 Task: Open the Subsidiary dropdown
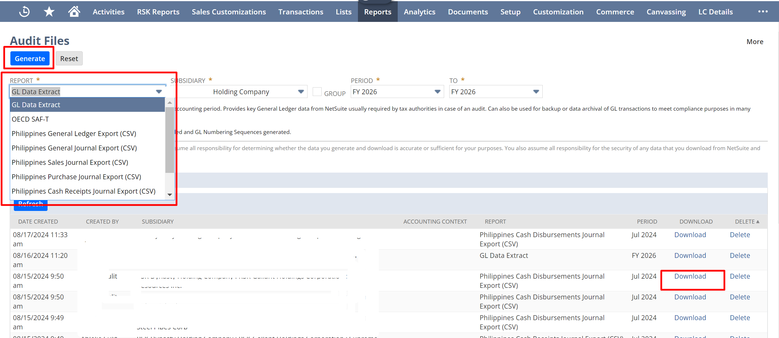point(300,92)
